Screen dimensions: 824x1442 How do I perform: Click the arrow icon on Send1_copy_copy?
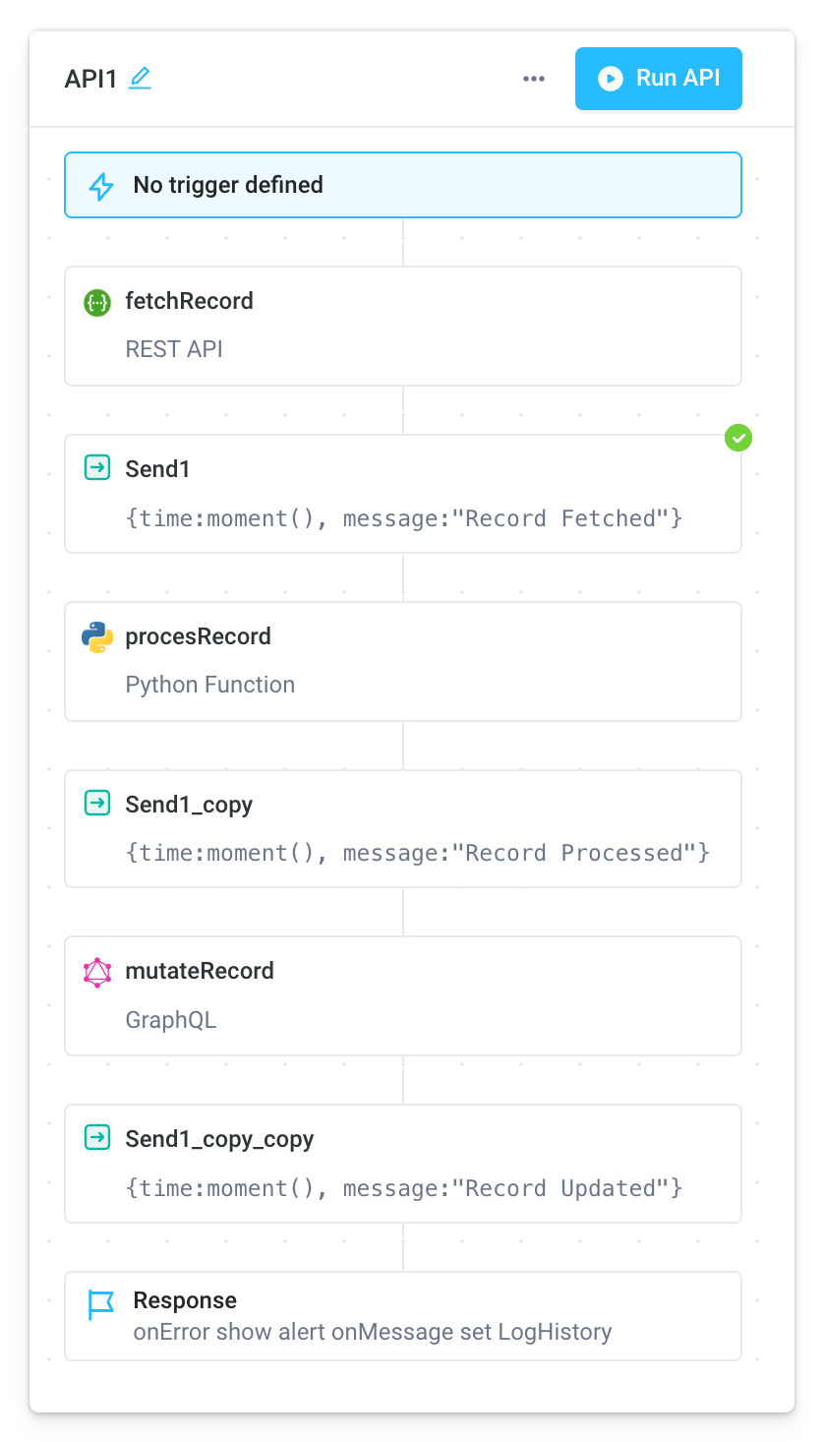pyautogui.click(x=97, y=1139)
